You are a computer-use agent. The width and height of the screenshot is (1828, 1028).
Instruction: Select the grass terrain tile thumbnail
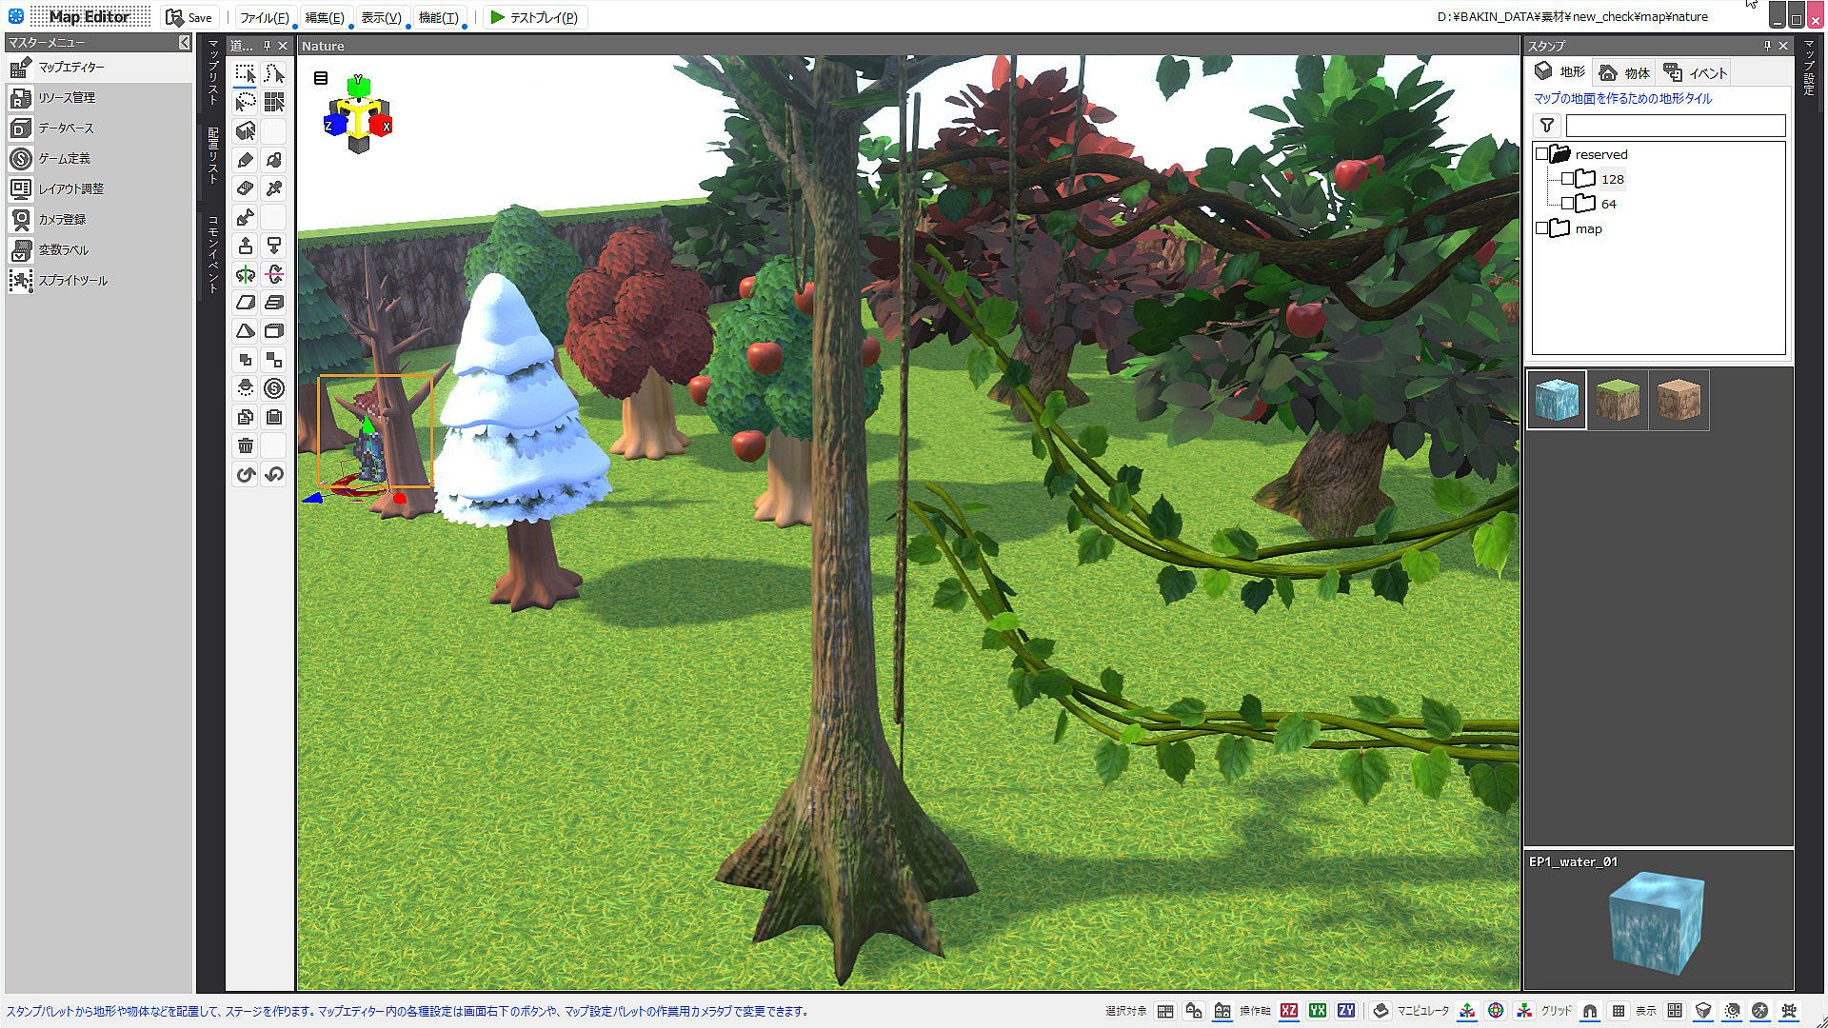pos(1617,400)
